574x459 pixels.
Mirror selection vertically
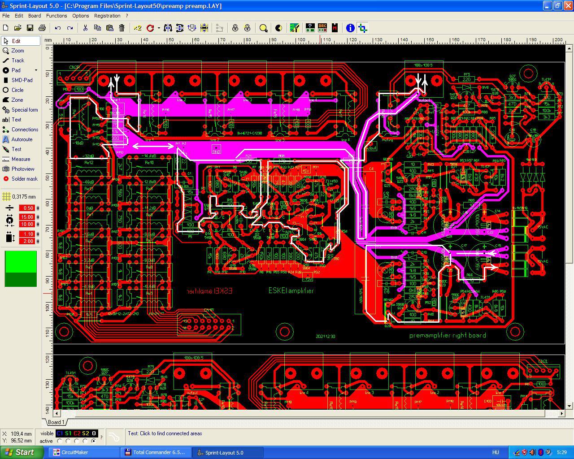[180, 28]
